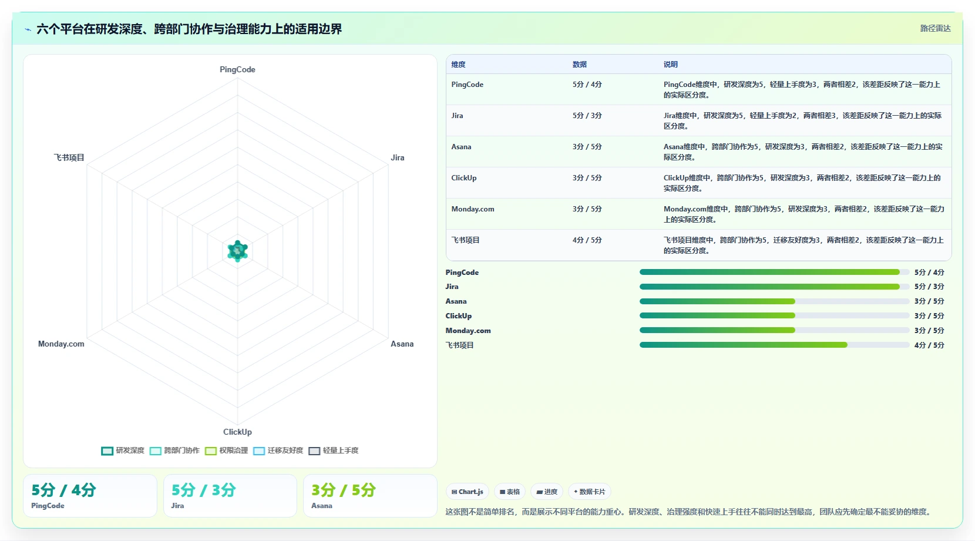Click the chart title heading
975x541 pixels.
pyautogui.click(x=189, y=29)
